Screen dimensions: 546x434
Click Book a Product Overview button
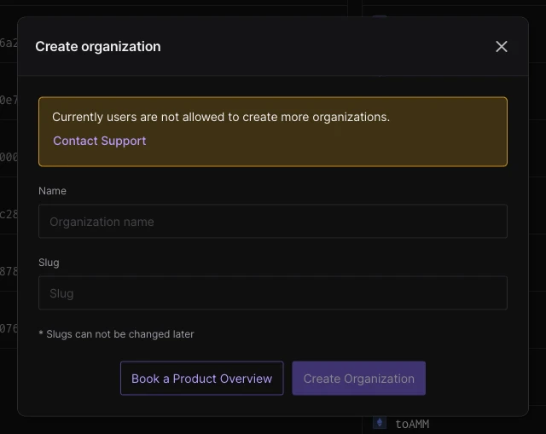click(202, 379)
